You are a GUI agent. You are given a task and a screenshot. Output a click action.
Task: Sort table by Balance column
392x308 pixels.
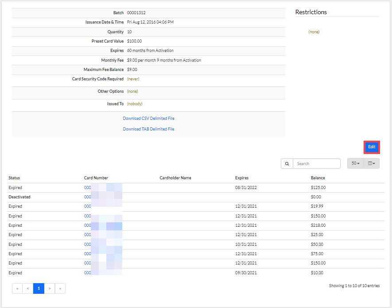[318, 178]
